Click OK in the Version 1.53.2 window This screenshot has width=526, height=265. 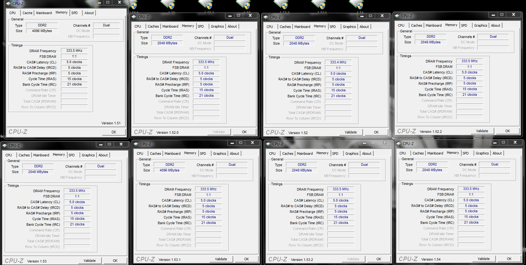coord(379,259)
